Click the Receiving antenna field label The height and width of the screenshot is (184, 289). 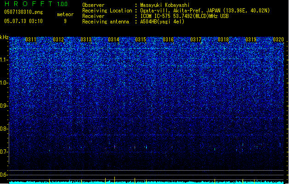106,22
